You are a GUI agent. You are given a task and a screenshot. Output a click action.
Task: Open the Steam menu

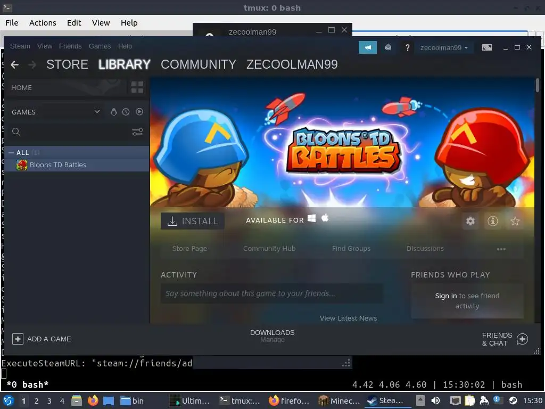click(20, 46)
